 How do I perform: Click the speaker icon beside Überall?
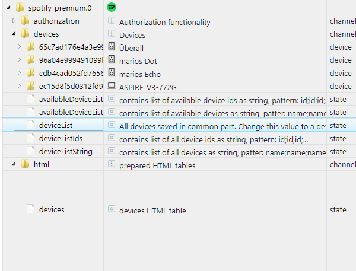tap(112, 47)
